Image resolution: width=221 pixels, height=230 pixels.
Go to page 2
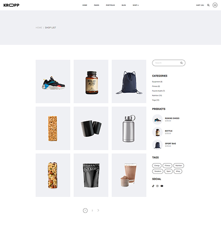[92, 210]
